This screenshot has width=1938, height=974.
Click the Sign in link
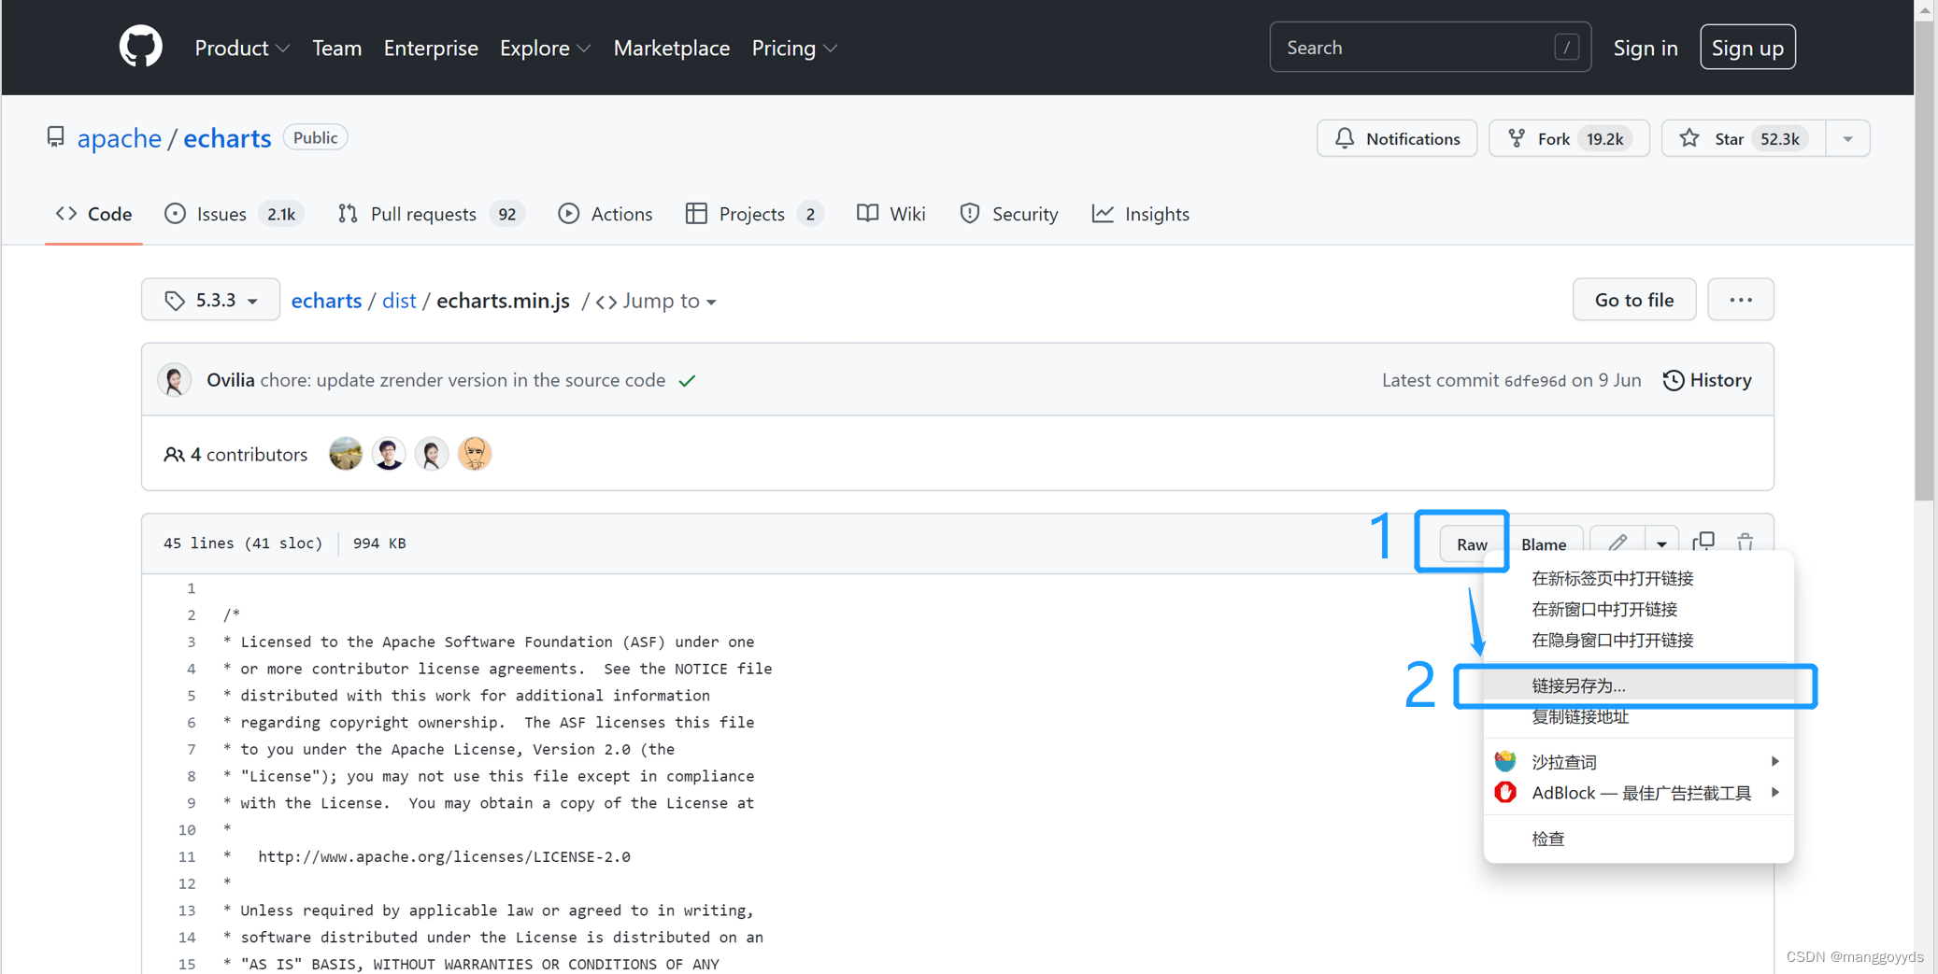point(1646,48)
